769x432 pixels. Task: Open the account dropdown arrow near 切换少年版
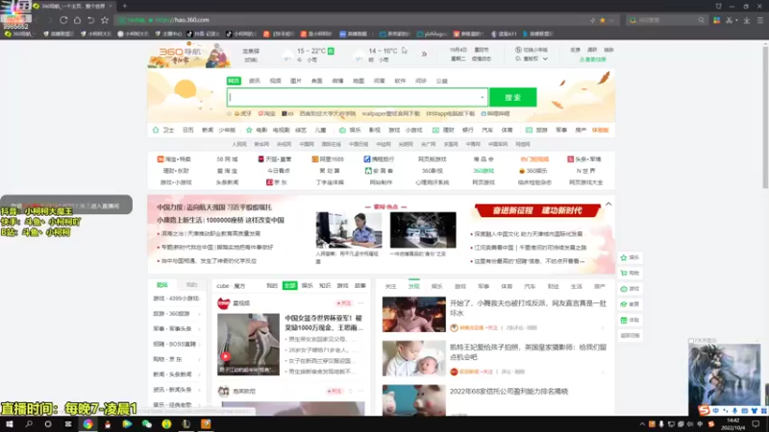point(545,59)
